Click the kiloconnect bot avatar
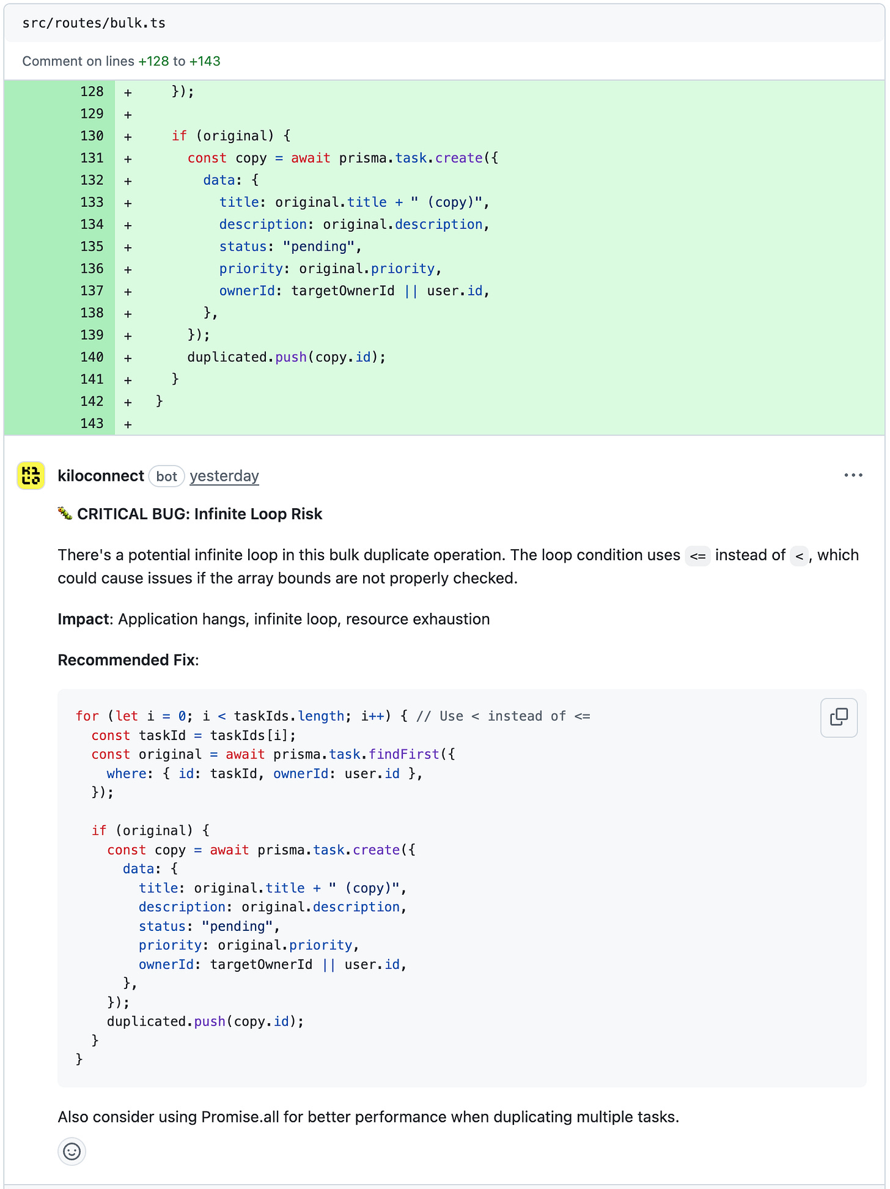The width and height of the screenshot is (890, 1189). click(31, 476)
